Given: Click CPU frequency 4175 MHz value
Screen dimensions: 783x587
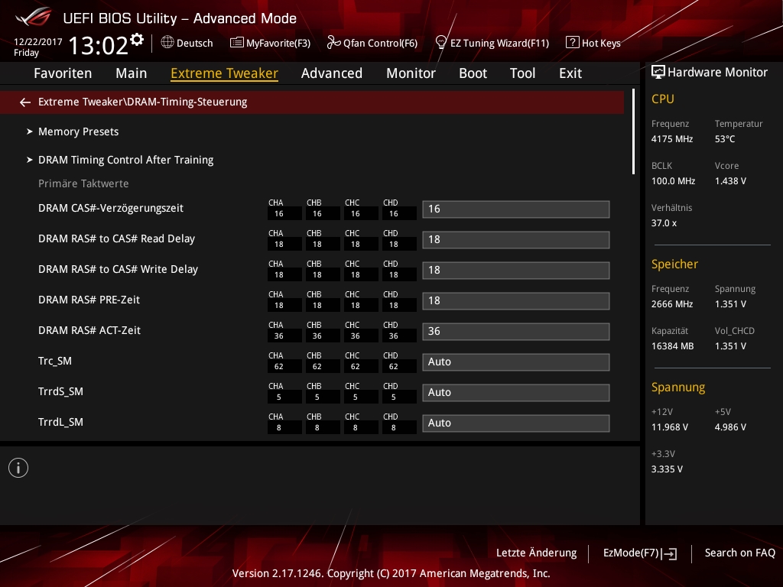Looking at the screenshot, I should click(x=672, y=139).
